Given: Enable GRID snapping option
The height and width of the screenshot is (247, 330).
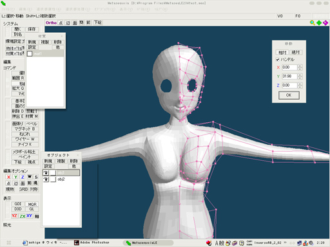Looking at the screenshot, I should click(x=23, y=189).
